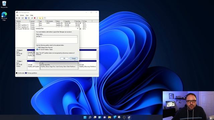214x120 pixels.
Task: Sort by the File System column header
Action: tap(50, 21)
